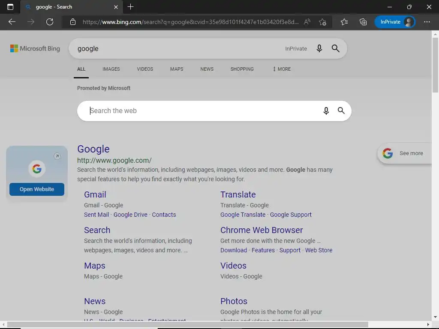The height and width of the screenshot is (329, 439).
Task: Click the external link arrow on Google card
Action: click(57, 156)
